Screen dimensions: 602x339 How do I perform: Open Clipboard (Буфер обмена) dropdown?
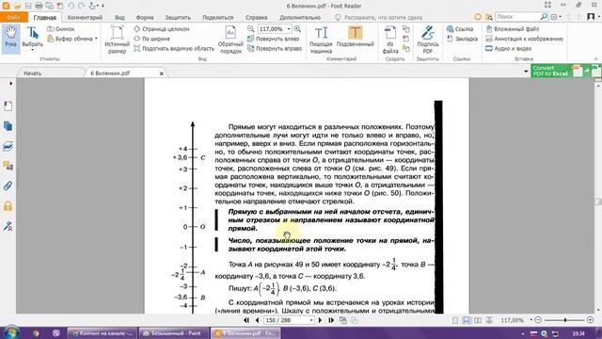(x=72, y=39)
